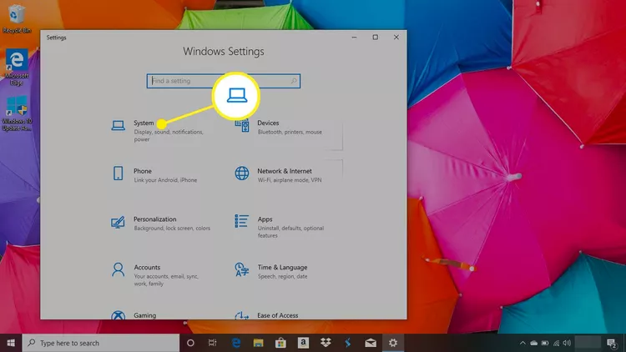This screenshot has width=626, height=352.
Task: Maximize the Settings window
Action: tap(376, 37)
